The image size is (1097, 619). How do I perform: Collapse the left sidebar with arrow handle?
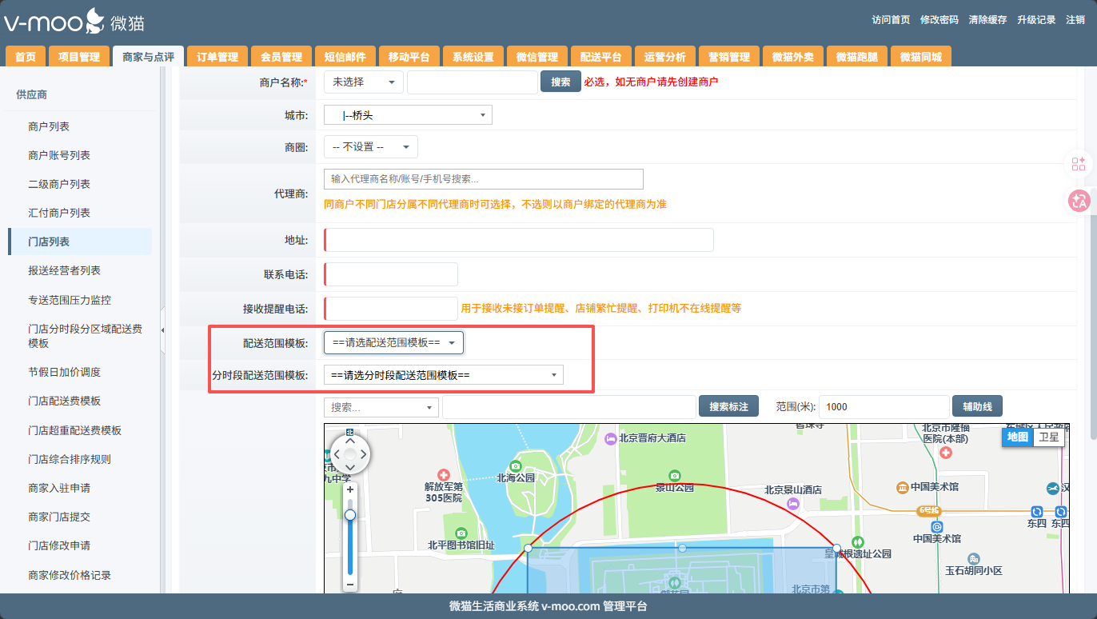163,330
